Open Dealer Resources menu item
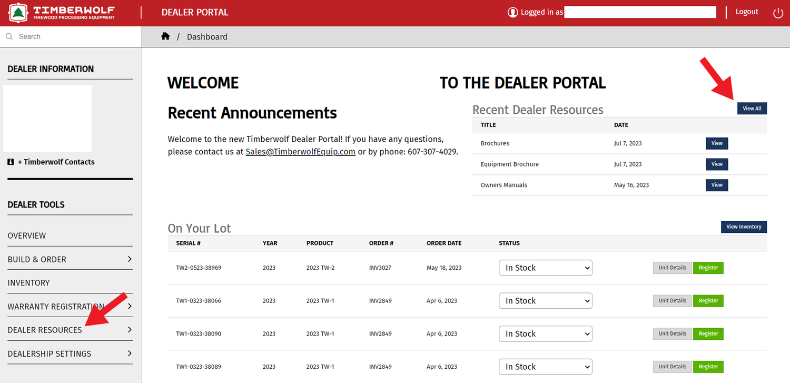 (x=45, y=330)
